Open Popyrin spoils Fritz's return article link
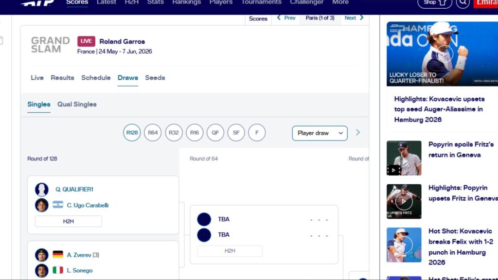Image resolution: width=498 pixels, height=280 pixels. 461,150
